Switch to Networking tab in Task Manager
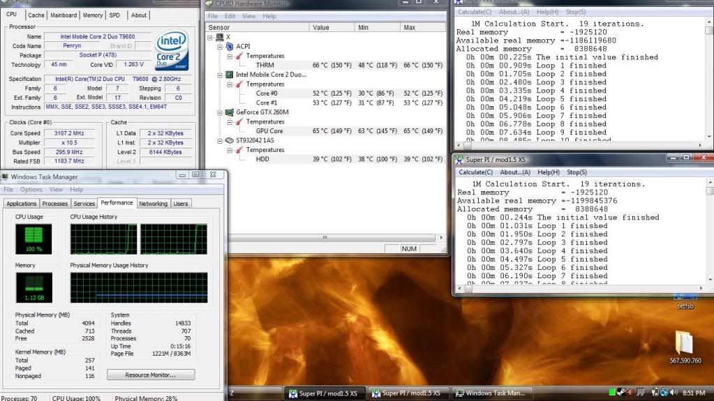Screen dimensions: 714x401 click(x=153, y=204)
